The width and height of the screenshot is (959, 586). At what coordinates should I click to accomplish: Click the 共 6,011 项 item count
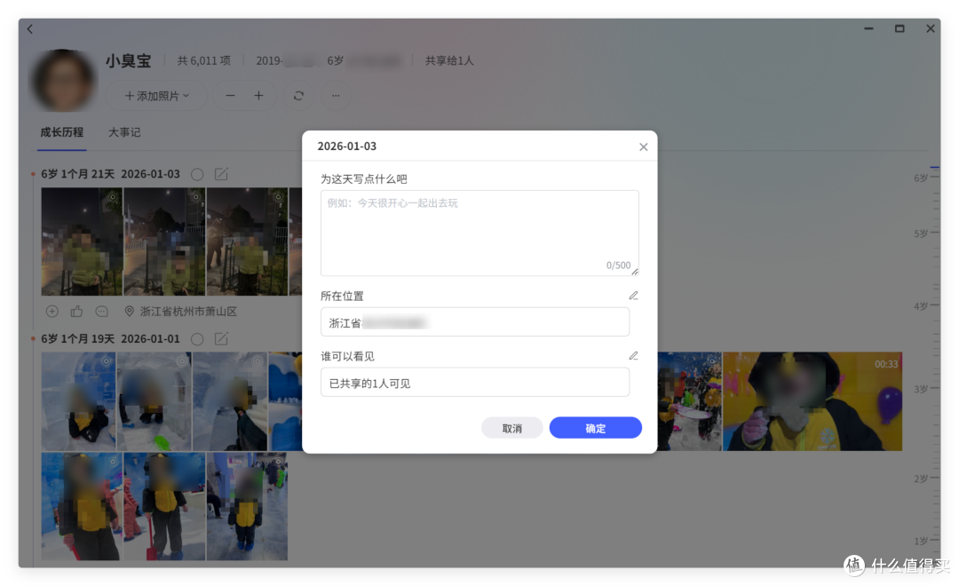(203, 60)
